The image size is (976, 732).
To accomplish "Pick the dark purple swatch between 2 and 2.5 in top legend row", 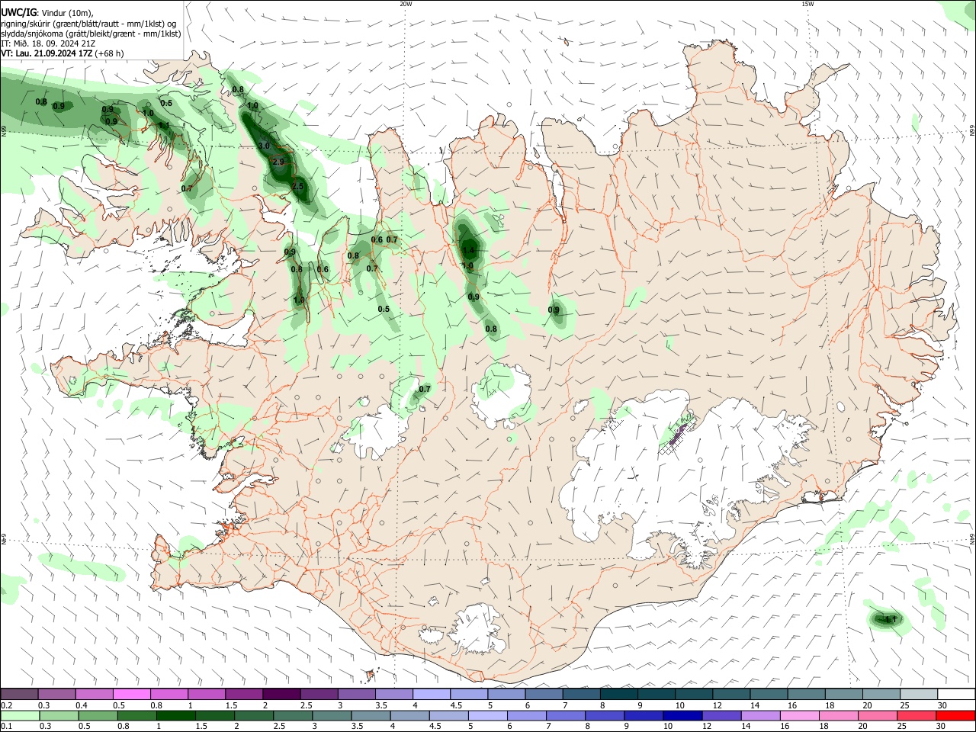I will 281,694.
